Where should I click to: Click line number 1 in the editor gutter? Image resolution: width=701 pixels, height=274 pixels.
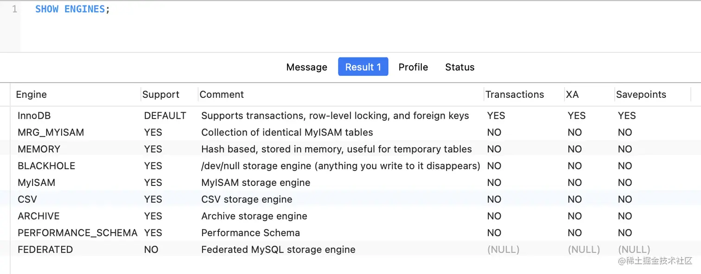[14, 9]
